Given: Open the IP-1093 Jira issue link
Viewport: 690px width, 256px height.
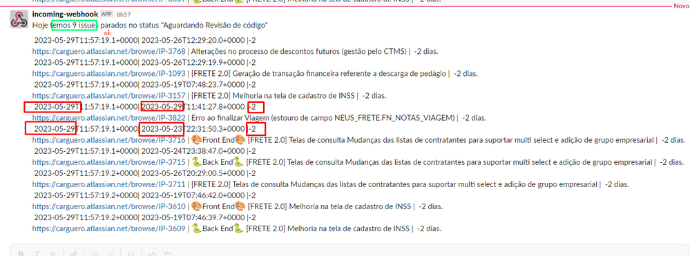Looking at the screenshot, I should tap(108, 73).
